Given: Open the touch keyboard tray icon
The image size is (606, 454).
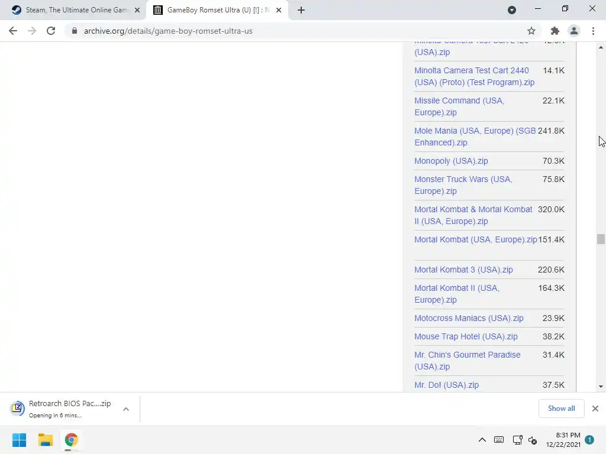Looking at the screenshot, I should 499,440.
